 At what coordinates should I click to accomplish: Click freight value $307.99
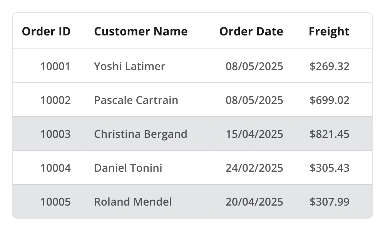click(329, 202)
